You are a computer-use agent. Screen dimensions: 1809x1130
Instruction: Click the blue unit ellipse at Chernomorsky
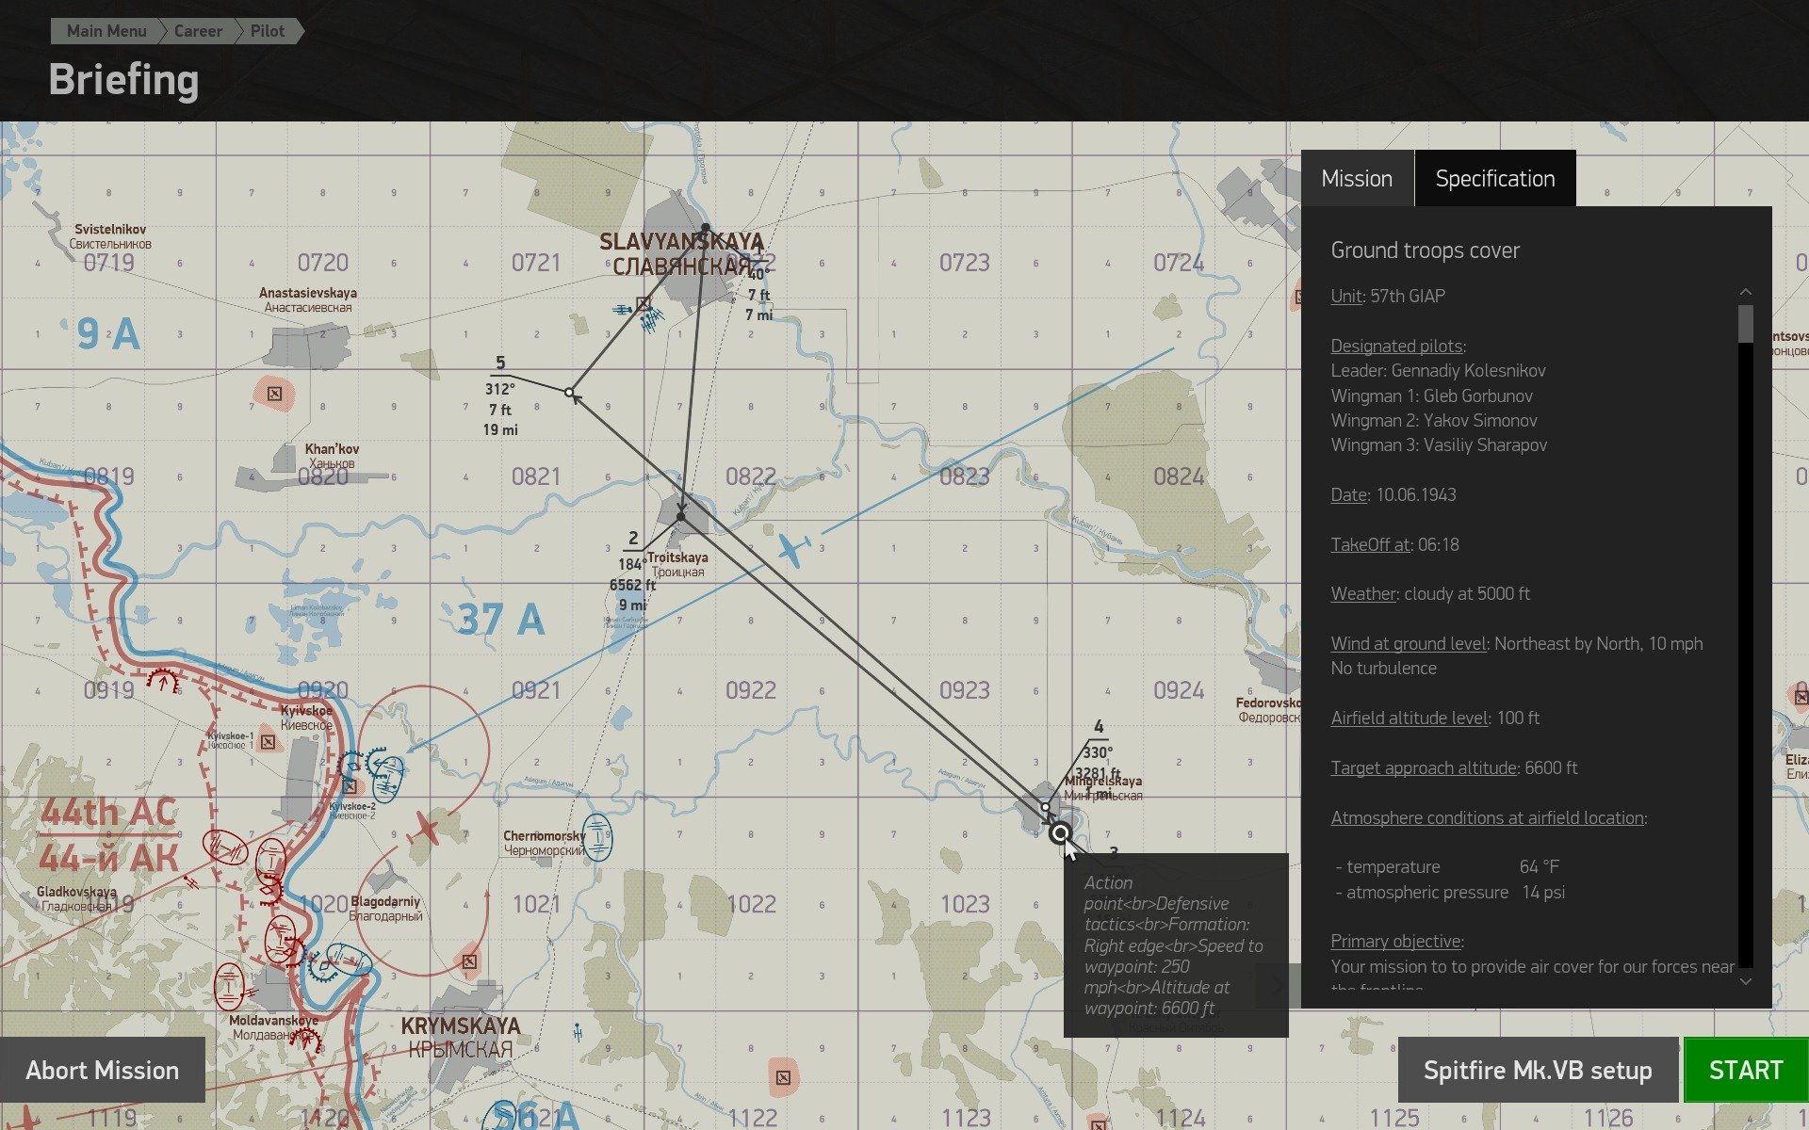point(597,837)
